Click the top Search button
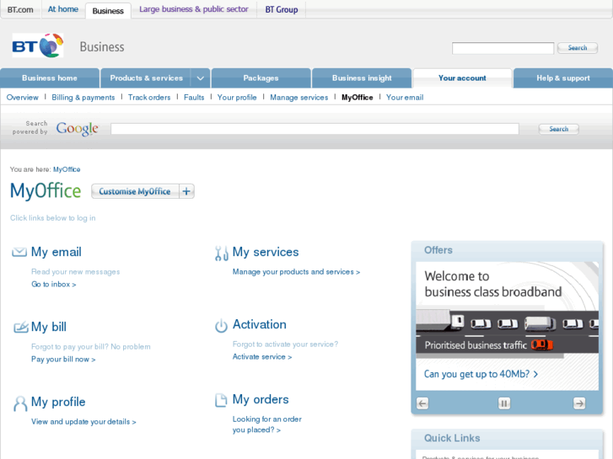 578,48
